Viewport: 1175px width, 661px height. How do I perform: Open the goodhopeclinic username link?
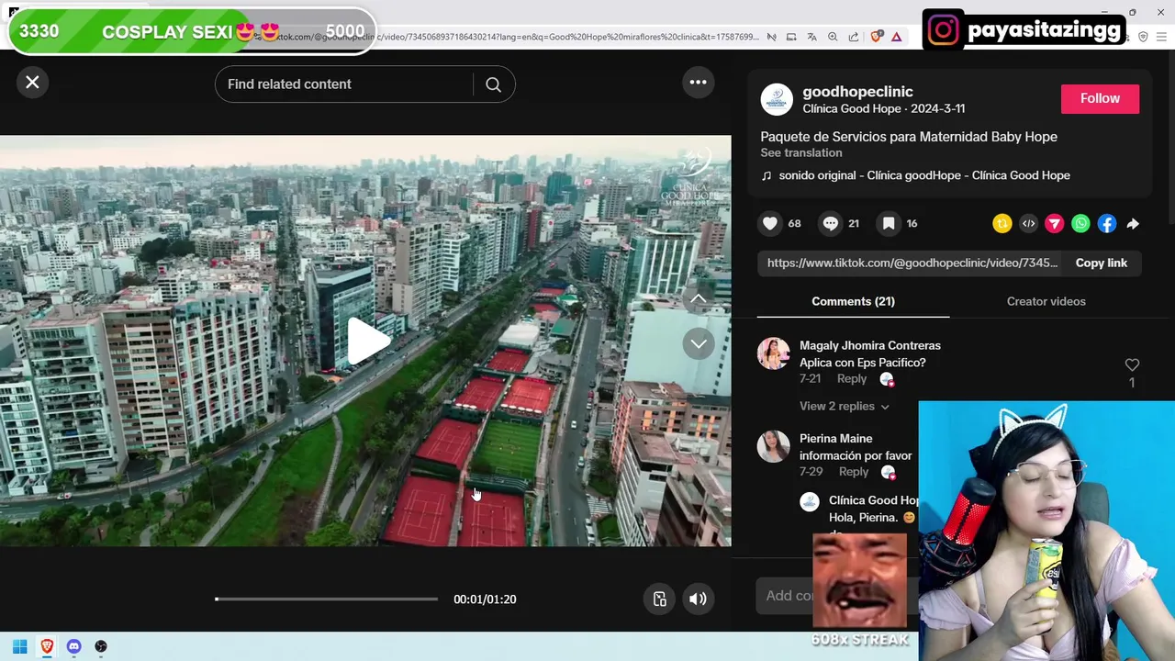pyautogui.click(x=857, y=92)
